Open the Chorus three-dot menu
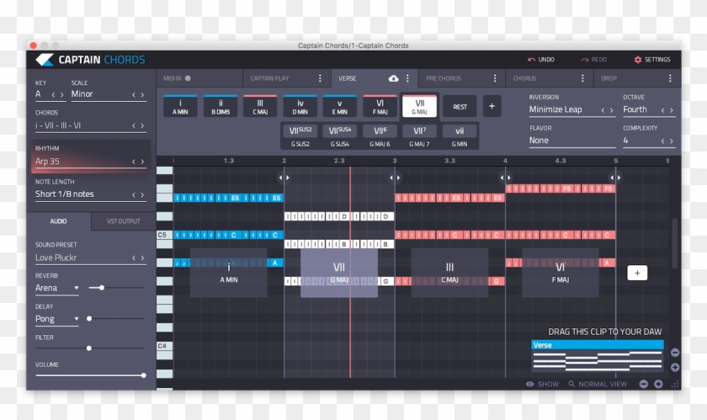 (582, 78)
